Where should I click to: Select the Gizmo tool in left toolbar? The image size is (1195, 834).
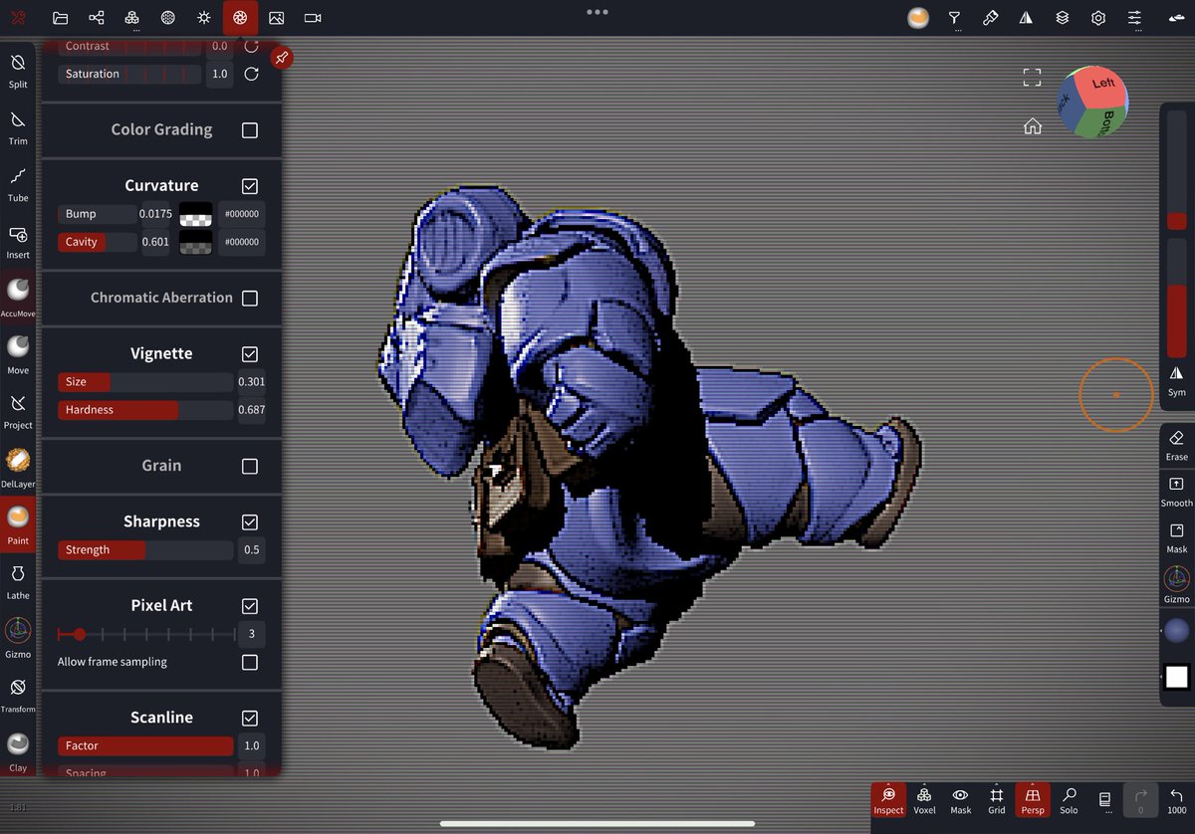pos(18,638)
